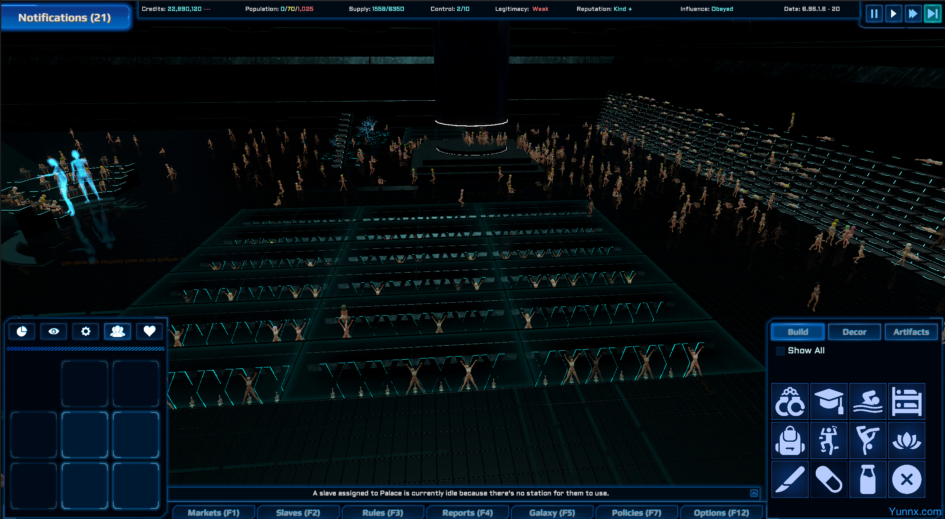Toggle the heart filter button
945x519 pixels.
[149, 332]
